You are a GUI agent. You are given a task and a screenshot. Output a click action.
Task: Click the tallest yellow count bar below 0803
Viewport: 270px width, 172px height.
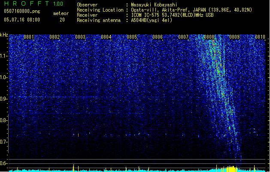pos(73,168)
